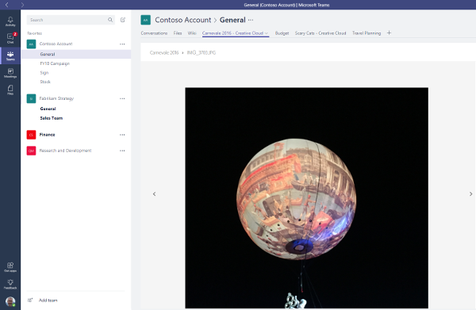476x310 pixels.
Task: Show next image with right arrow
Action: point(470,193)
